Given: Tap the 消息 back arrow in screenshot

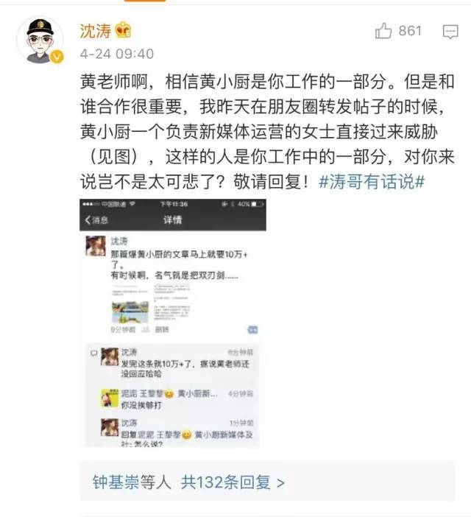Looking at the screenshot, I should tap(96, 220).
